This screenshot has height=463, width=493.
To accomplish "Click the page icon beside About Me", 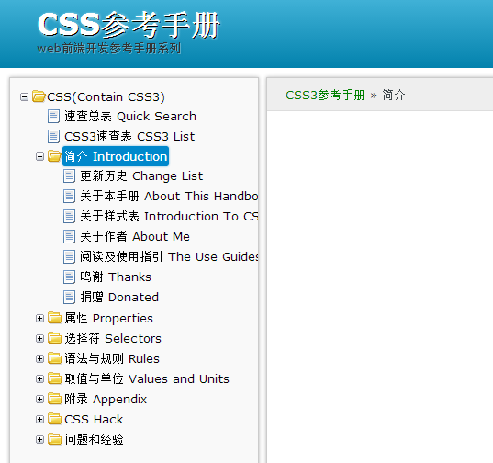I will coord(69,236).
